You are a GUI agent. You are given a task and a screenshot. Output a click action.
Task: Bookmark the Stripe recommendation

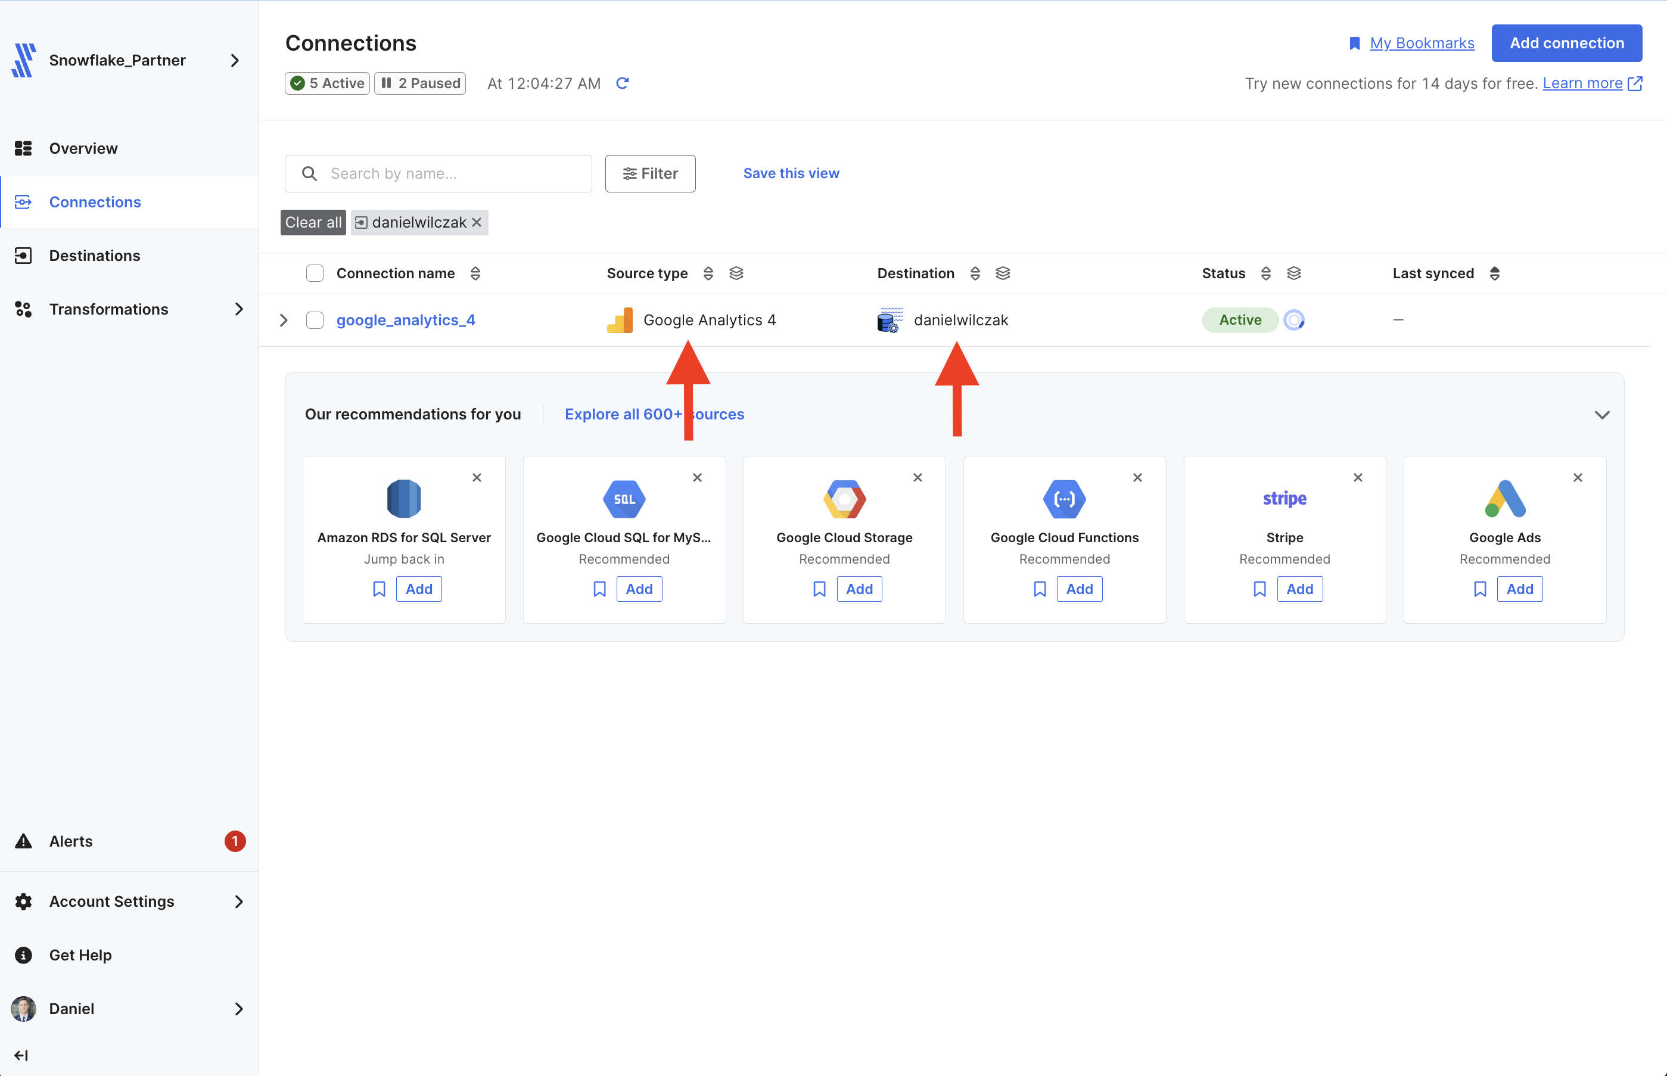(x=1259, y=589)
